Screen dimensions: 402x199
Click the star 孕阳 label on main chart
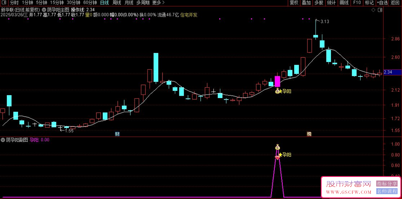click(x=285, y=91)
